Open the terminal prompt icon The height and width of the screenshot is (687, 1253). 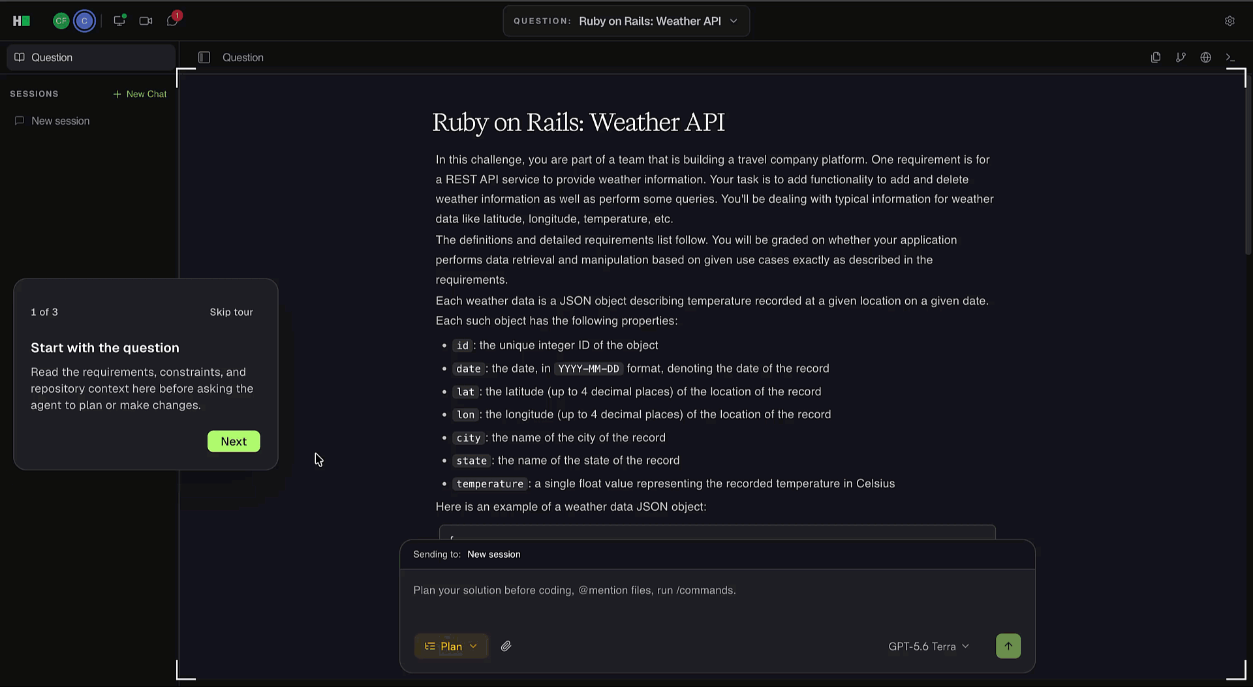click(x=1230, y=57)
